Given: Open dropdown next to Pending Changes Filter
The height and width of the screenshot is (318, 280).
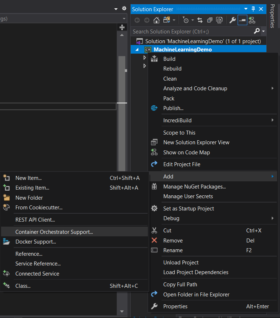Looking at the screenshot, I should pyautogui.click(x=192, y=20).
